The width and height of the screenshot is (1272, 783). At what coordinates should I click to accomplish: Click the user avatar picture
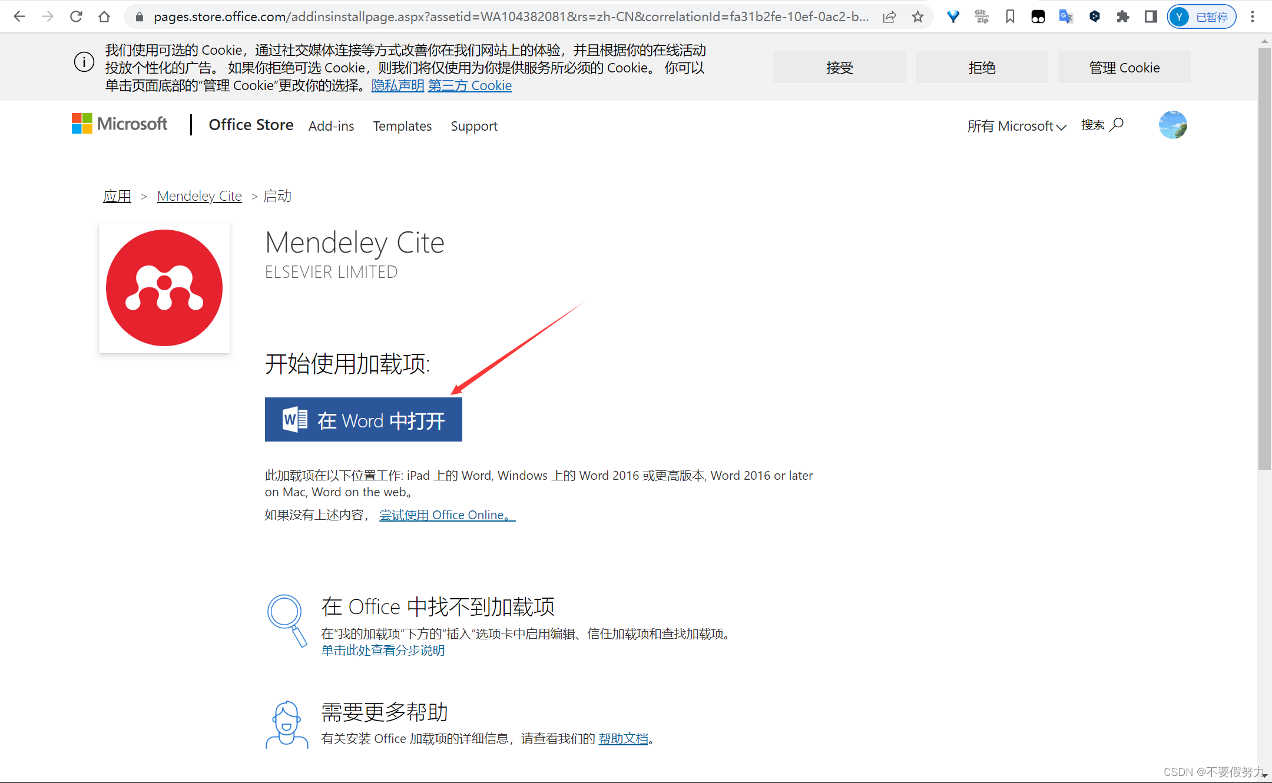click(x=1172, y=125)
